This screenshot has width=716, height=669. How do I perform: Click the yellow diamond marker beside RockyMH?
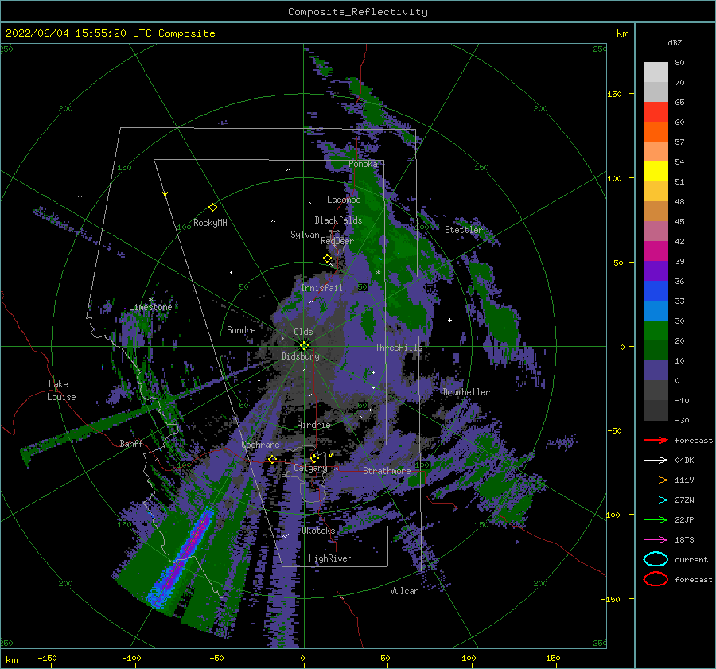click(x=212, y=208)
